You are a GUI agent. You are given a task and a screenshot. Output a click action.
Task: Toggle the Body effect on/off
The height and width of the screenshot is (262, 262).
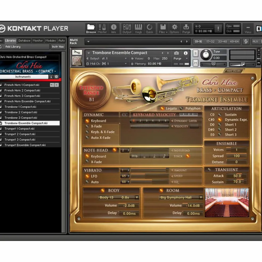[x=103, y=190]
